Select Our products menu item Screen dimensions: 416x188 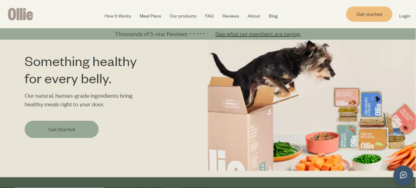[x=183, y=16]
